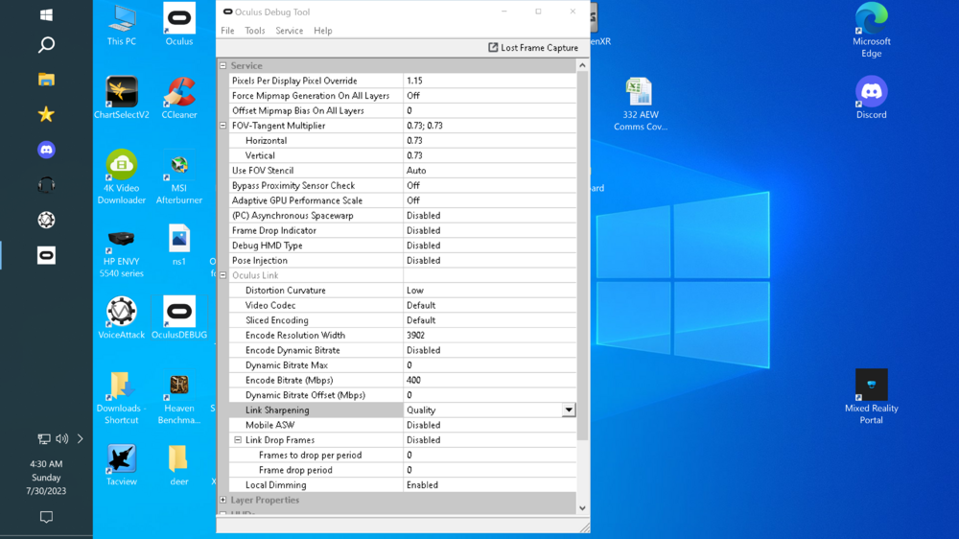Open the Link Sharpening dropdown arrow

pyautogui.click(x=569, y=410)
